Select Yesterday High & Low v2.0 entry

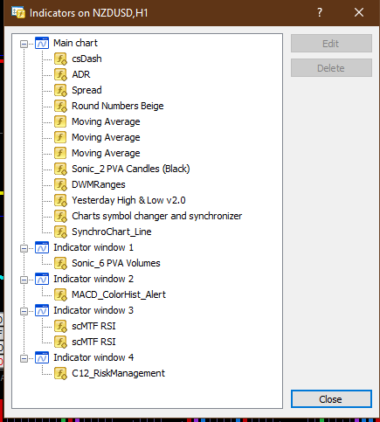click(128, 200)
